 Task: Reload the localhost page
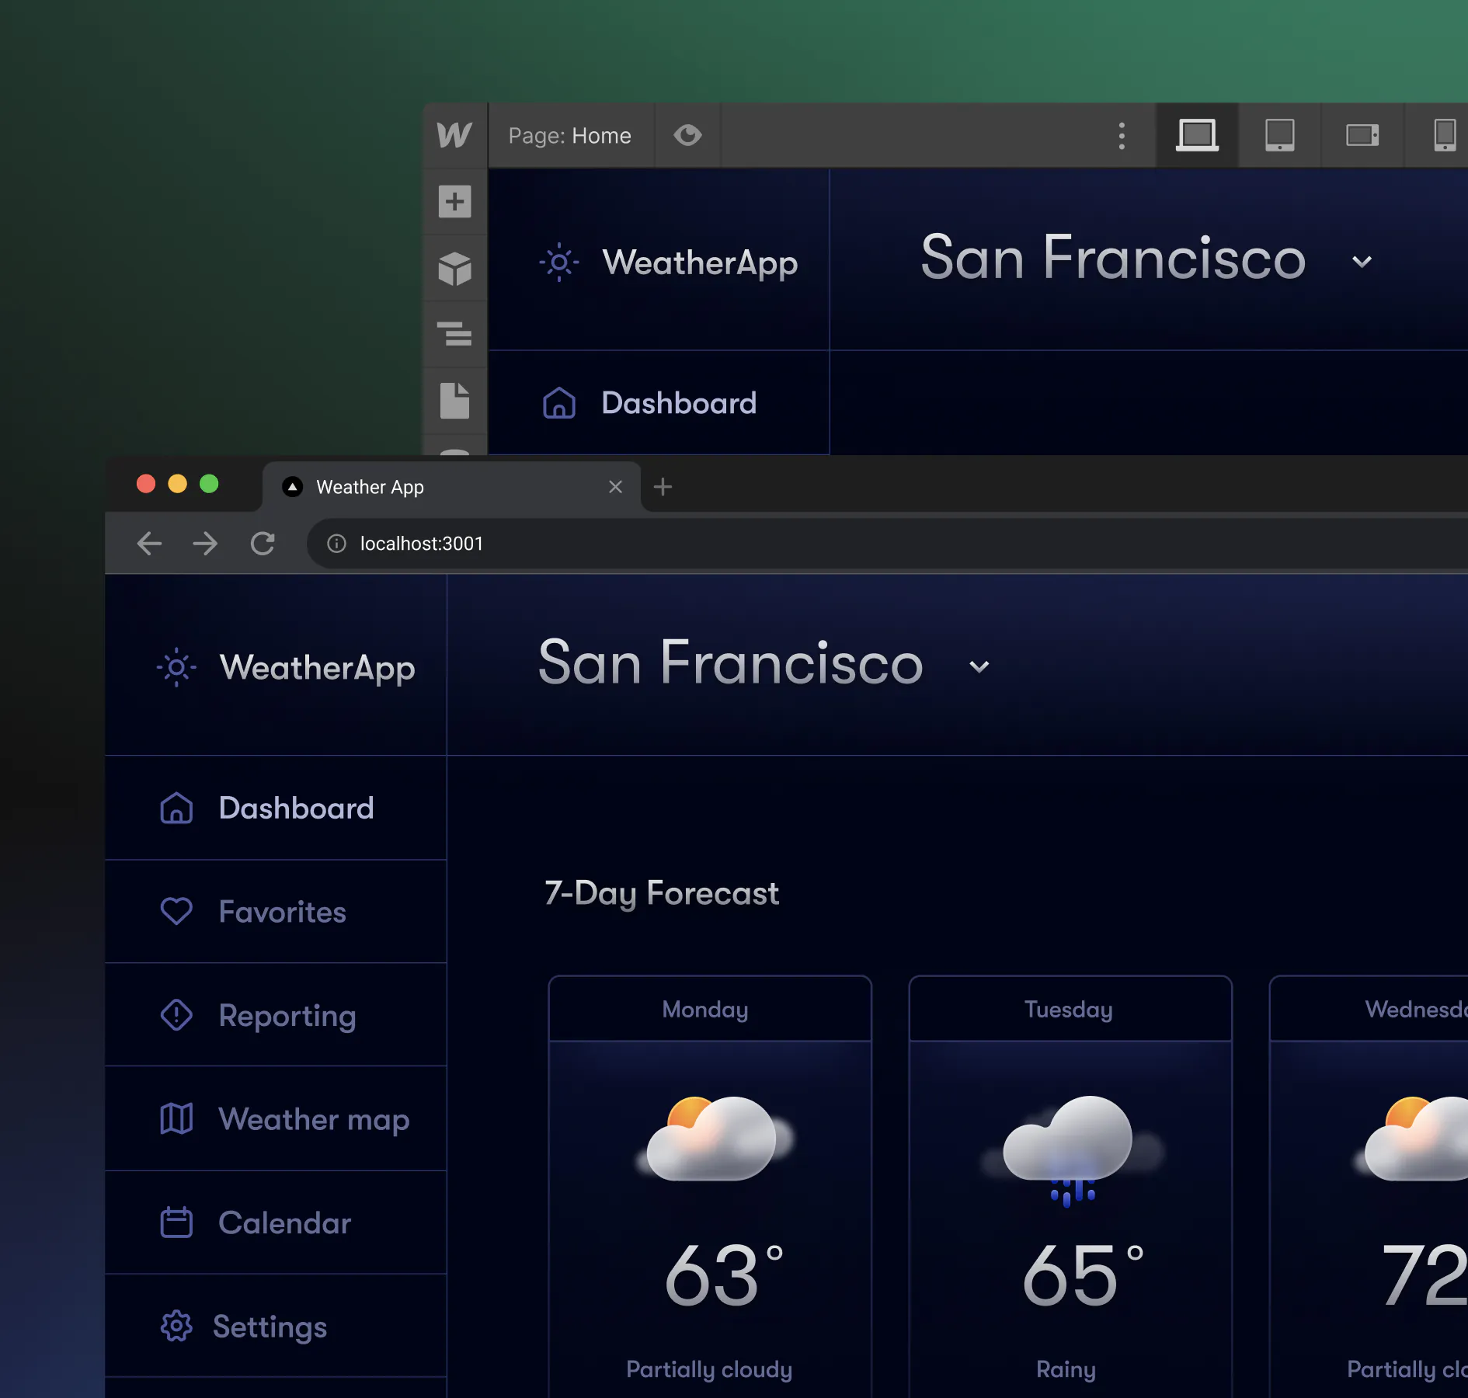tap(263, 544)
